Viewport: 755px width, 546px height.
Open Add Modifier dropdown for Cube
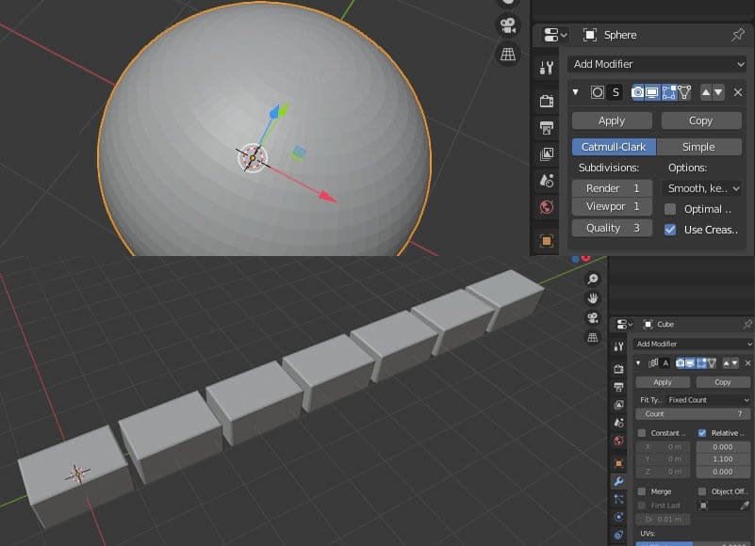point(693,344)
